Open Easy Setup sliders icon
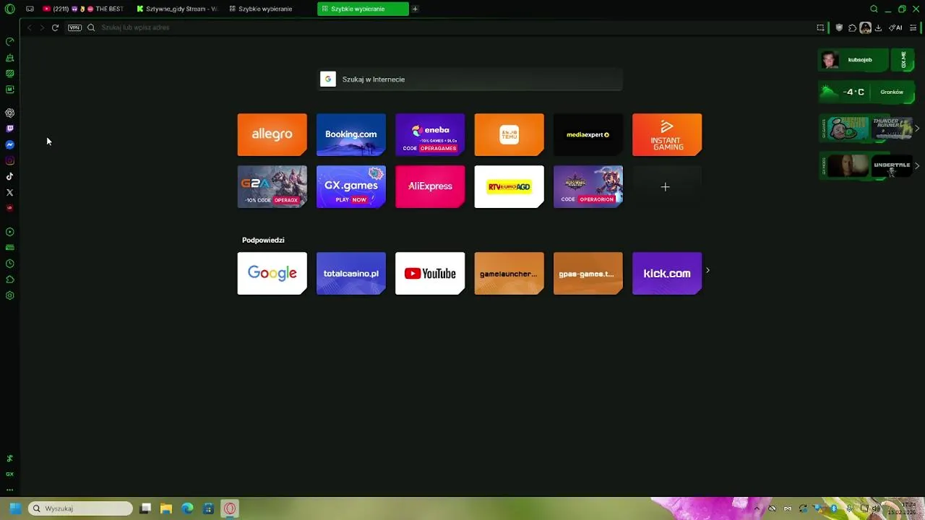Screen dimensions: 925x520 [x=913, y=27]
